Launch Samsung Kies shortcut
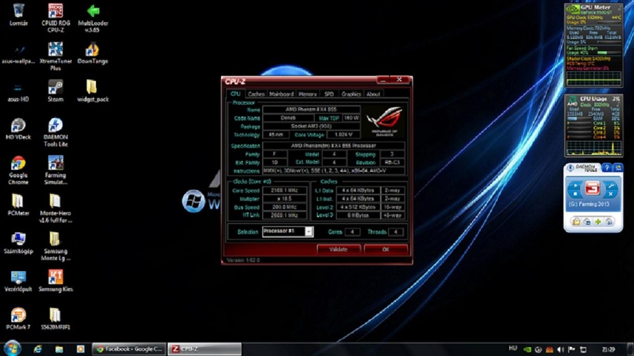This screenshot has height=356, width=634. pos(56,281)
